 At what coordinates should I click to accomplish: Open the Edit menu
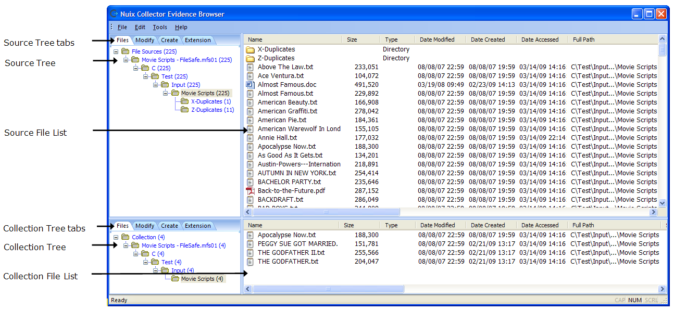(140, 27)
